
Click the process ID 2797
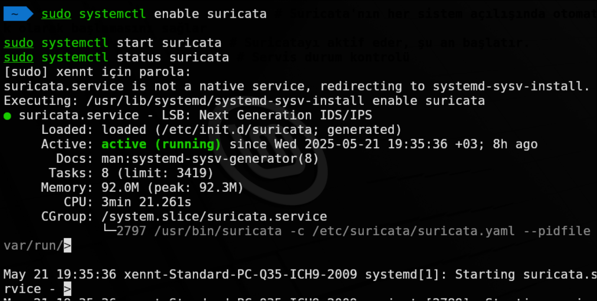click(131, 231)
